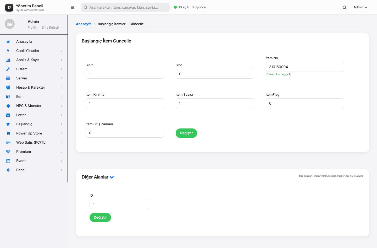The width and height of the screenshot is (377, 248).
Task: Expand the İtem submenu chevron
Action: [62, 97]
